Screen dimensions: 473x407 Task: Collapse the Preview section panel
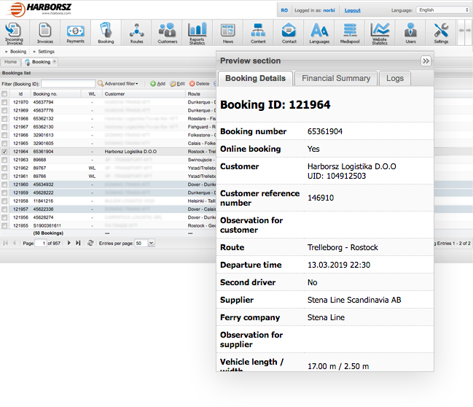(x=426, y=61)
